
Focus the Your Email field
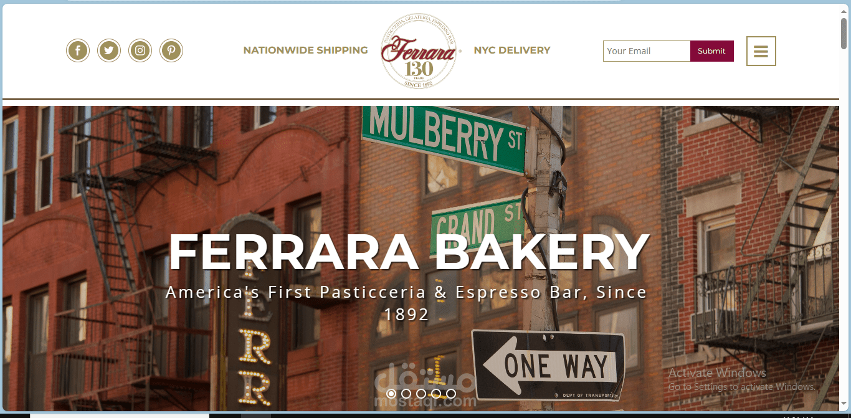(647, 51)
